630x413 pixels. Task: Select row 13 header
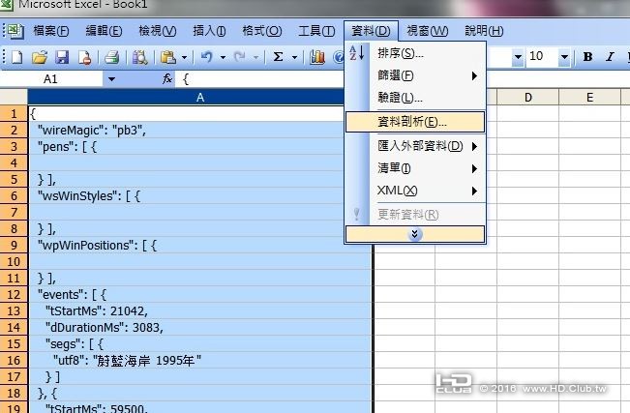pos(14,310)
